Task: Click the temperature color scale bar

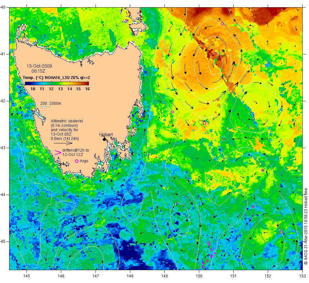Action: tap(57, 84)
